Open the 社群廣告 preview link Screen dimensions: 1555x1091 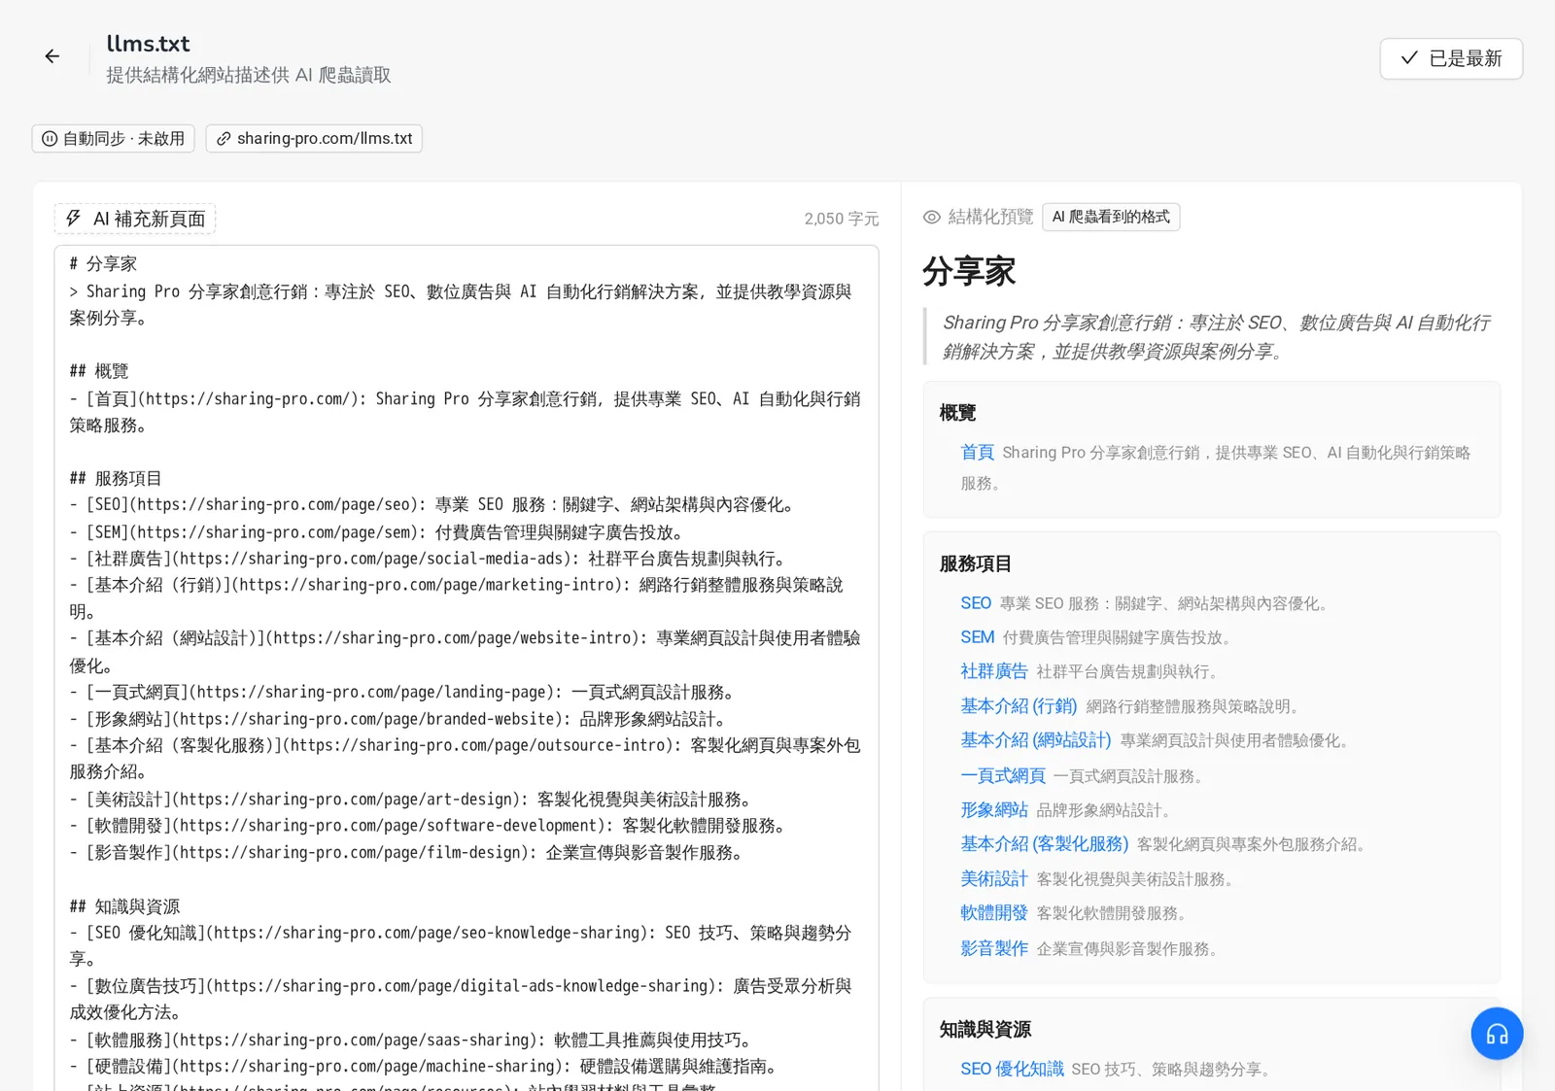993,671
